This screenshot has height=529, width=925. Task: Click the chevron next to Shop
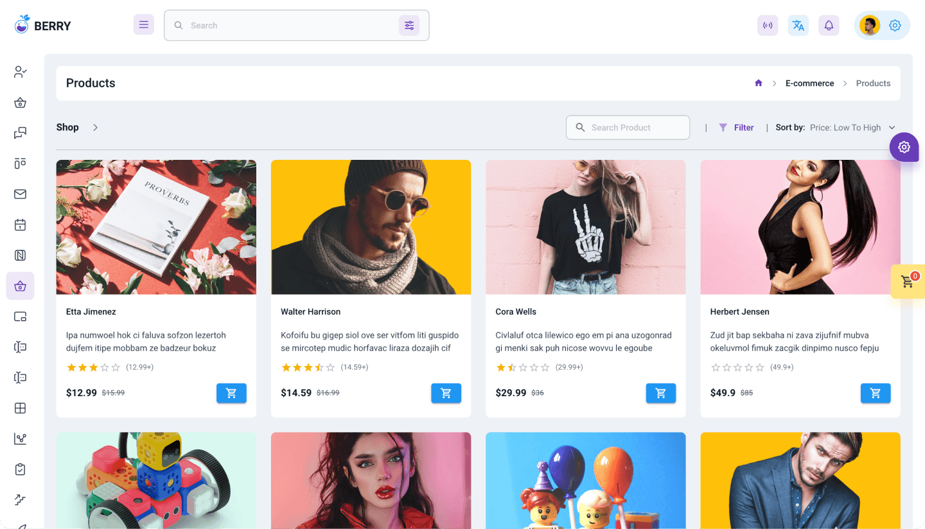tap(95, 127)
